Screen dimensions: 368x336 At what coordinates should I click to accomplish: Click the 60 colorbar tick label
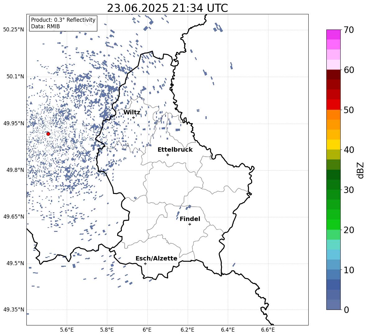(x=349, y=70)
